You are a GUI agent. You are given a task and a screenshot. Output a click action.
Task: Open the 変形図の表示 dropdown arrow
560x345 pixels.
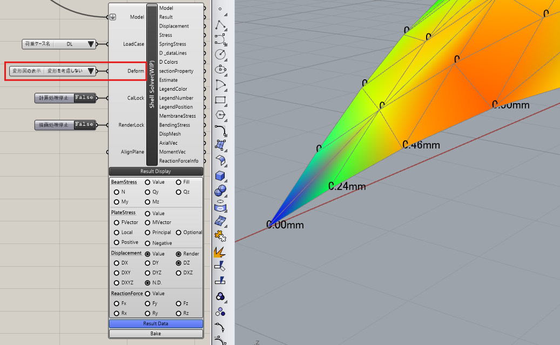click(x=91, y=71)
